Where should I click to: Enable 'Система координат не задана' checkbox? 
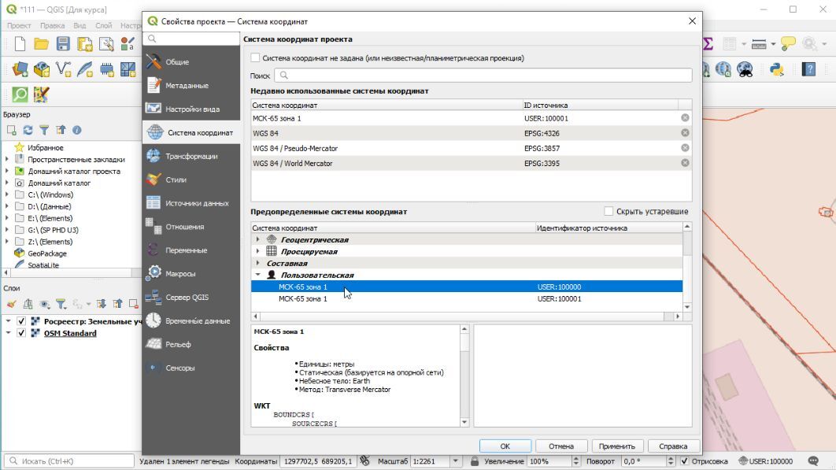(x=255, y=57)
